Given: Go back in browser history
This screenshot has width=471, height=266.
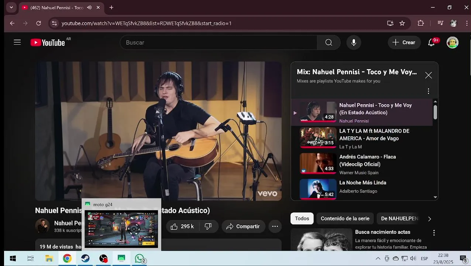Looking at the screenshot, I should tap(12, 23).
